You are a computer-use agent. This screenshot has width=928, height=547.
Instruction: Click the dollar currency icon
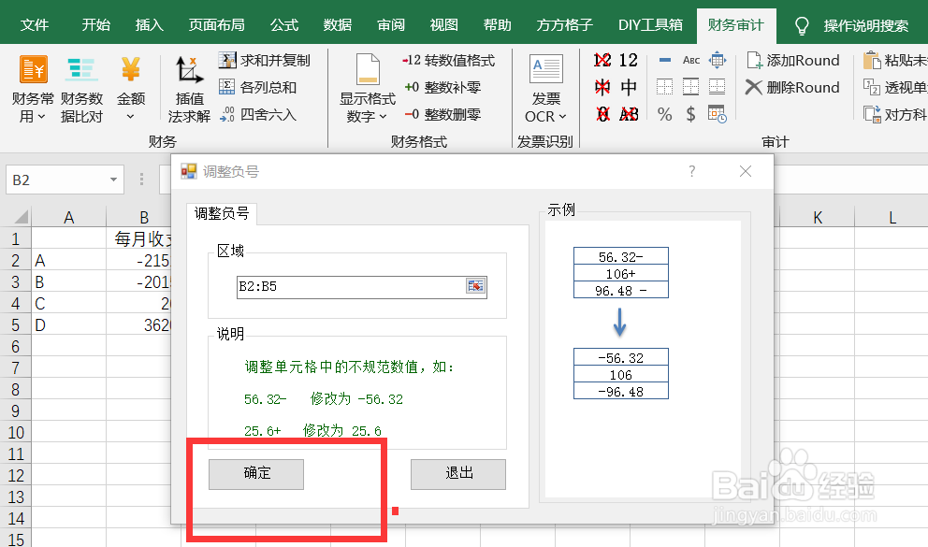tap(690, 114)
